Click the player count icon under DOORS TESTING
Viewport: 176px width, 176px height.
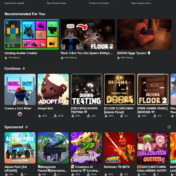click(x=88, y=116)
